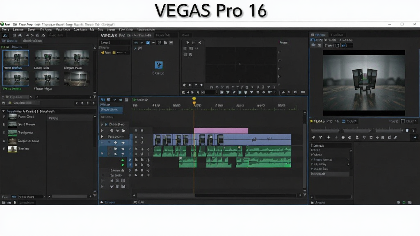Click the green icon in bottom-right corner
The image size is (420, 236).
(x=404, y=202)
